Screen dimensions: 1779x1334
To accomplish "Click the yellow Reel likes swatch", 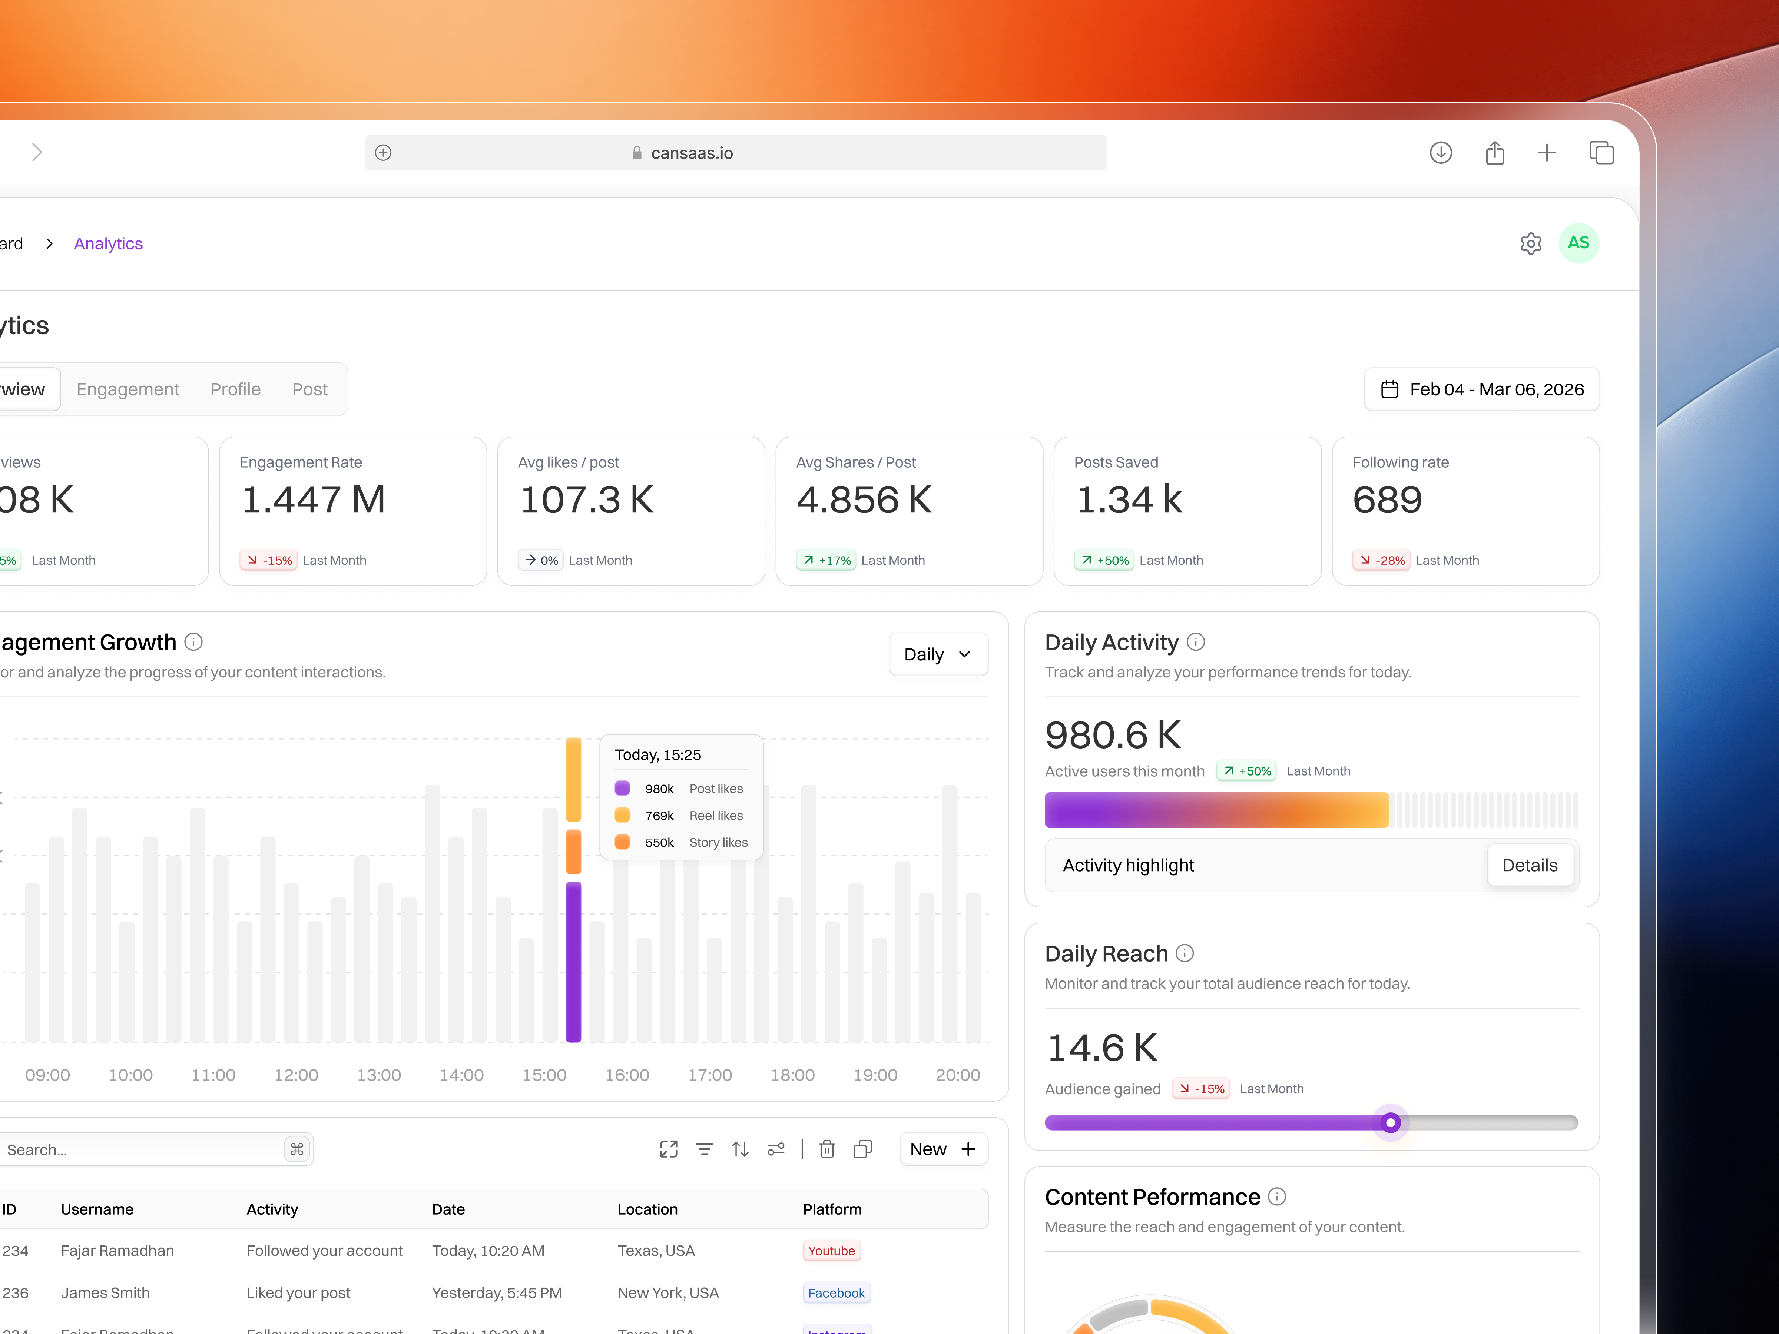I will [x=623, y=815].
